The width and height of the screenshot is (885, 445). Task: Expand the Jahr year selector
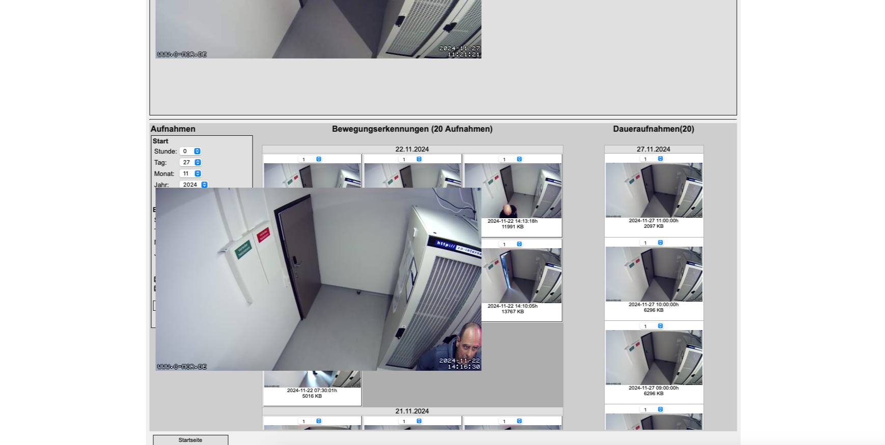pyautogui.click(x=195, y=185)
